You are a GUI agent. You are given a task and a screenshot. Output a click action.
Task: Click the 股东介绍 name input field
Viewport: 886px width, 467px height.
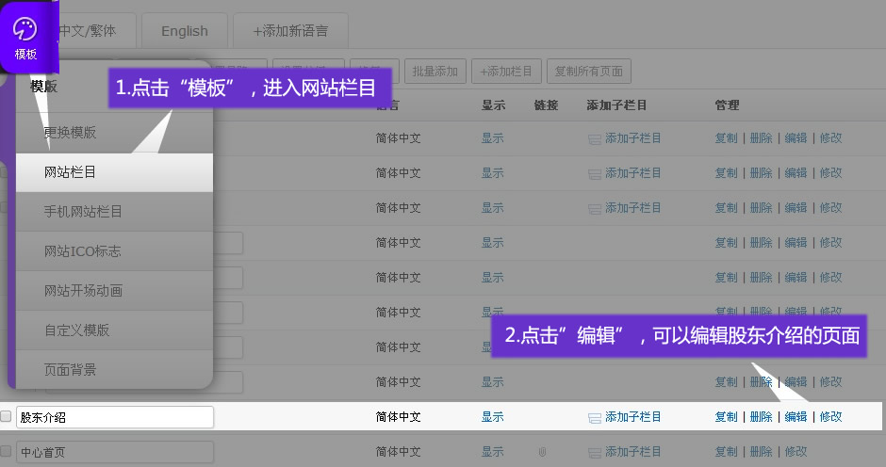pos(115,417)
